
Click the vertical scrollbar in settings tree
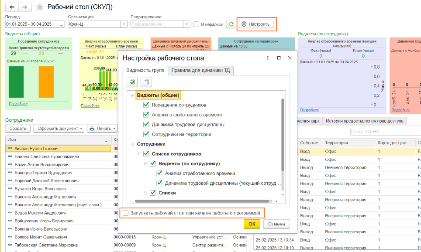coord(283,131)
